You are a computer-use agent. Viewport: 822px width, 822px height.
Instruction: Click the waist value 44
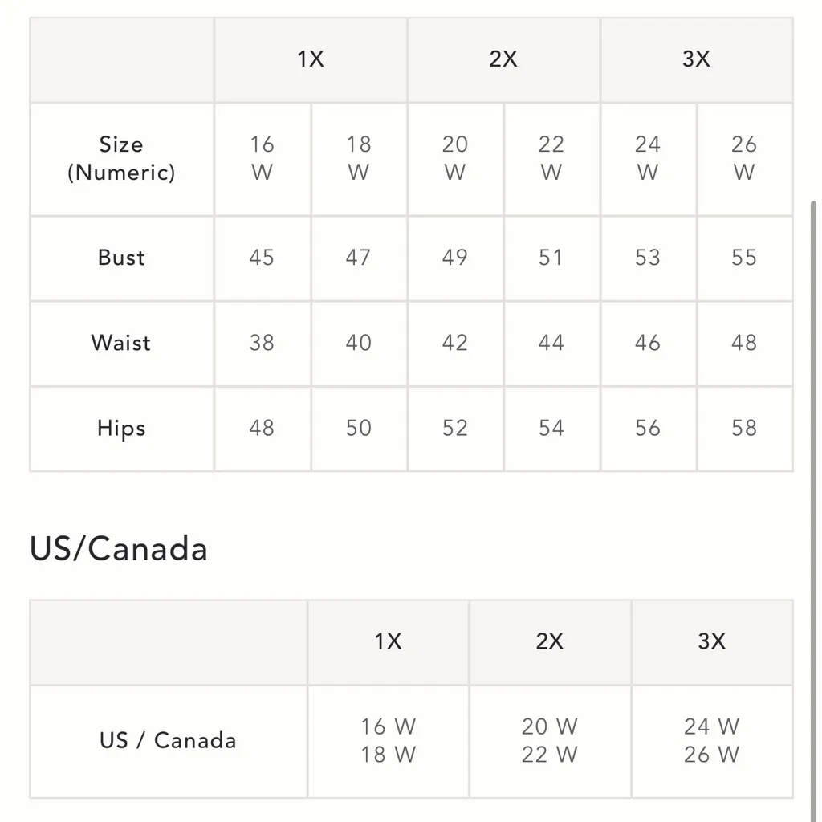point(551,343)
